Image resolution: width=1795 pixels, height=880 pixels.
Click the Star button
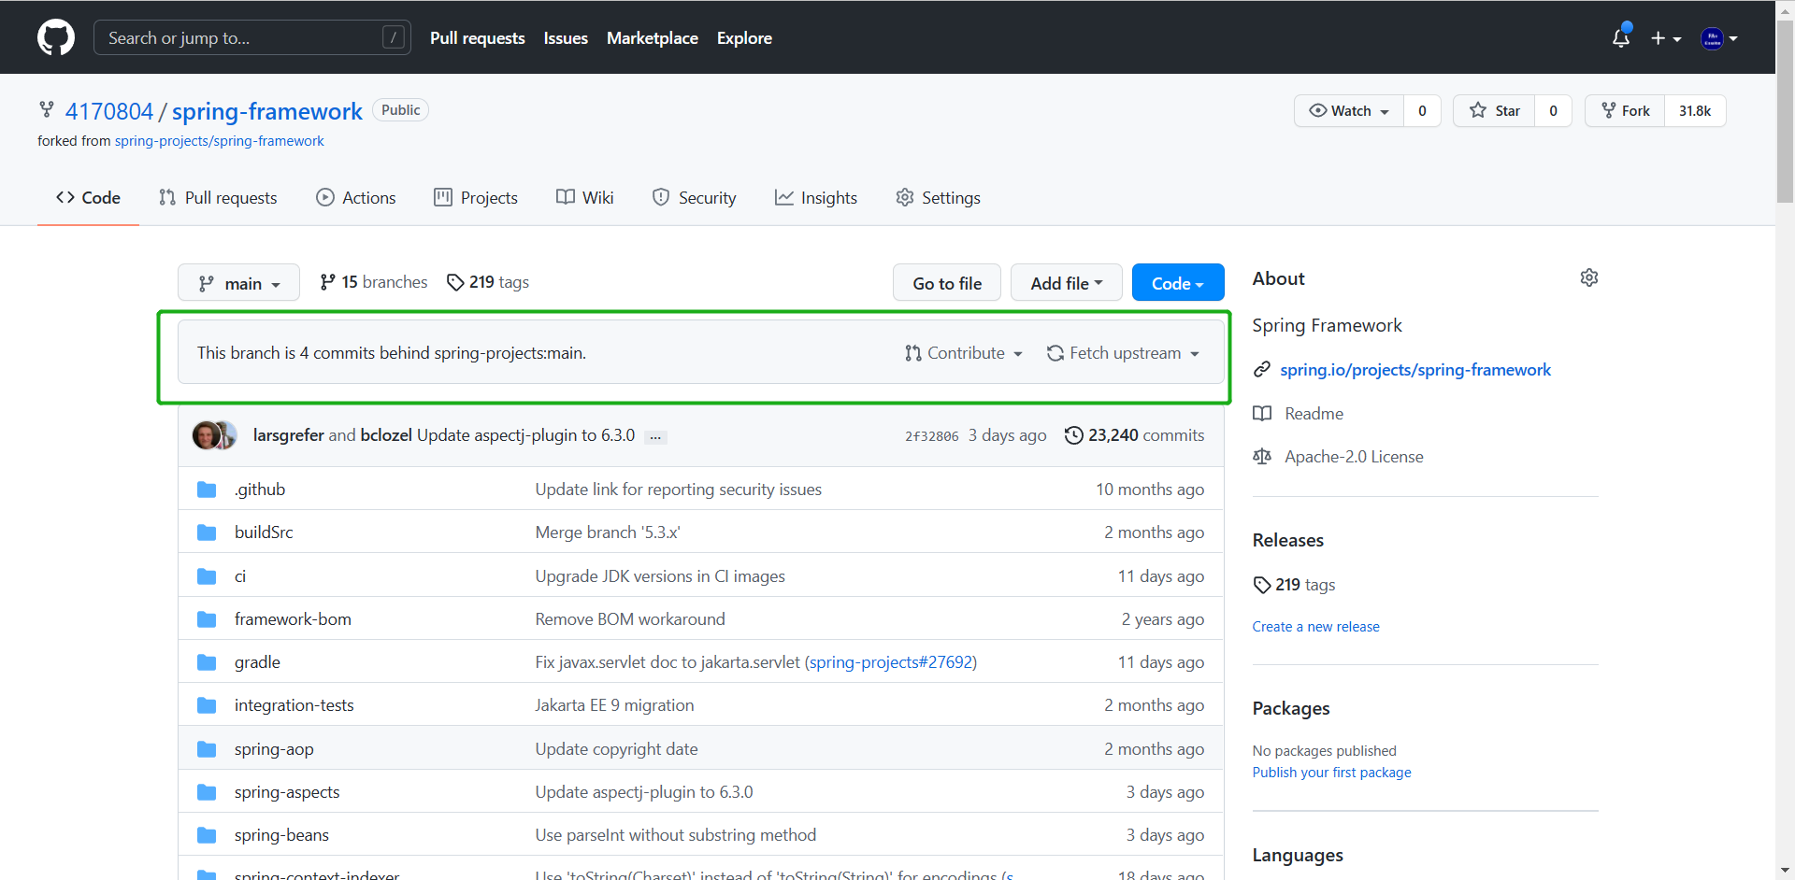(x=1494, y=111)
